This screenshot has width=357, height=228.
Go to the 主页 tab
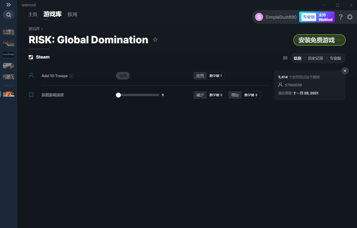tap(33, 14)
